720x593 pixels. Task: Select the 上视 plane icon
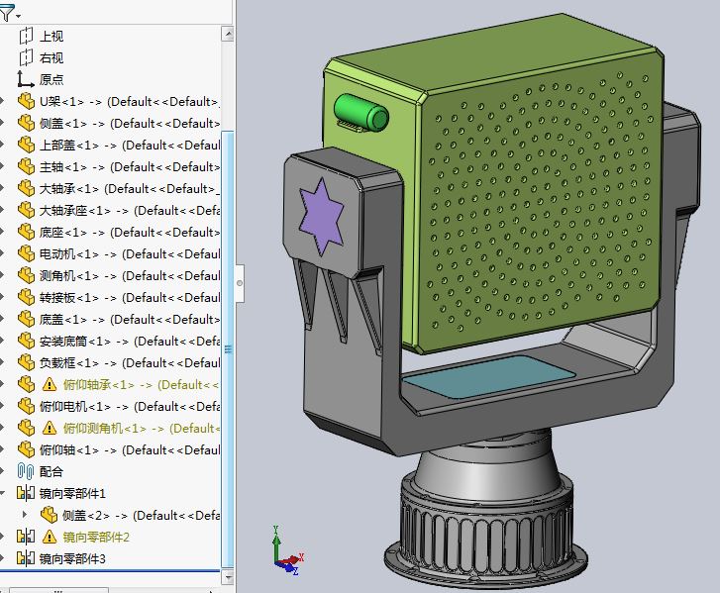26,36
